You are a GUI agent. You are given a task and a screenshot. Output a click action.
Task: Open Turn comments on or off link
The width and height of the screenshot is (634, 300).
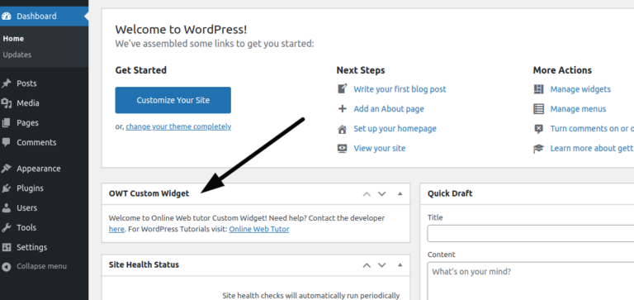coord(592,129)
